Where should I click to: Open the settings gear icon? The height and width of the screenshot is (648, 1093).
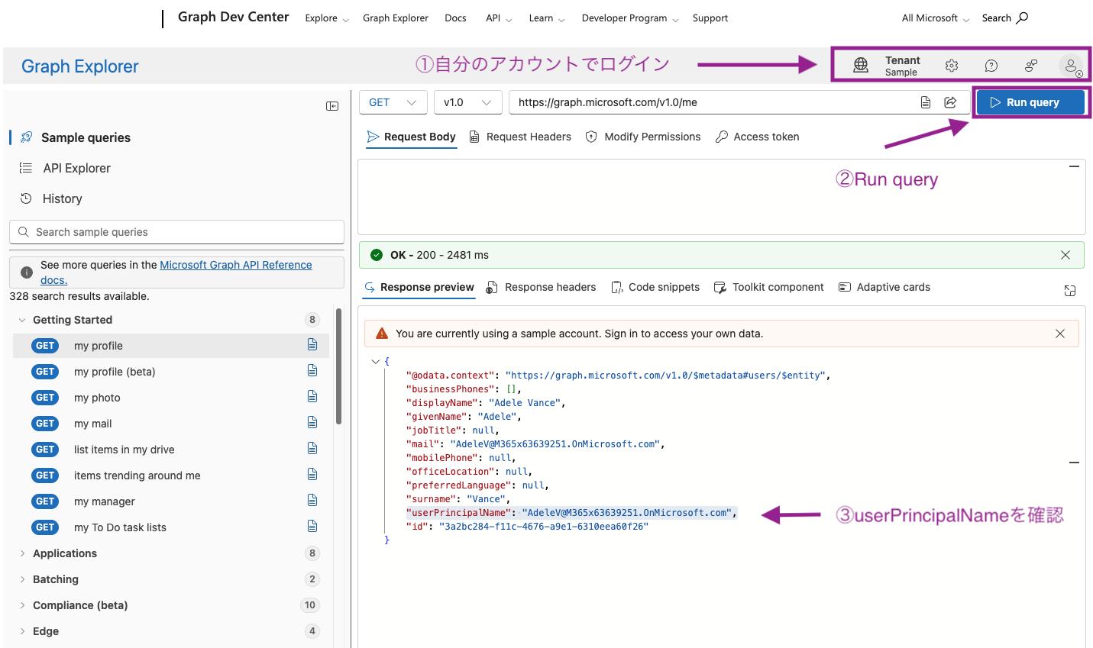(952, 66)
